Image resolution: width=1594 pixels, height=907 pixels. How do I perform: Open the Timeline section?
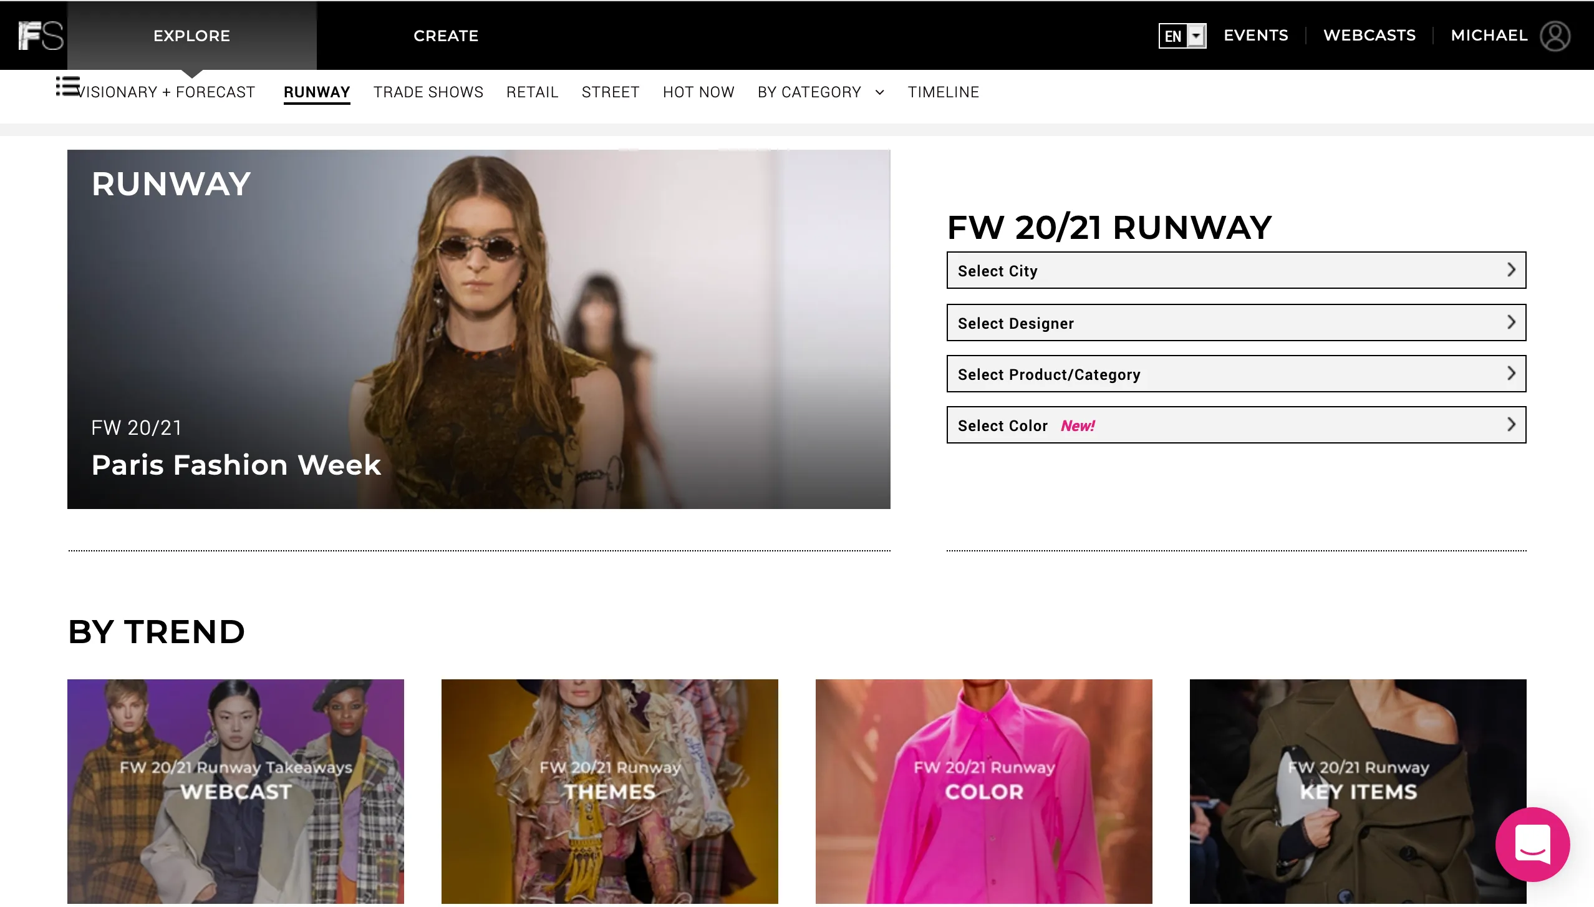pyautogui.click(x=944, y=92)
